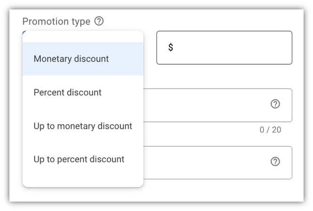Choose the Percent discount option
The image size is (313, 211).
(67, 93)
